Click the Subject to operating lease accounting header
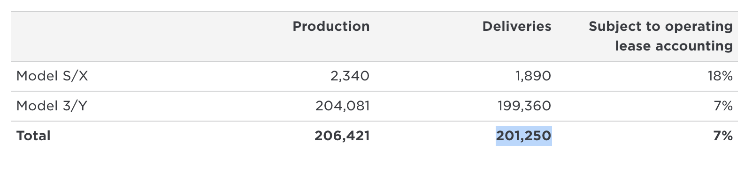Image resolution: width=752 pixels, height=173 pixels. point(660,36)
